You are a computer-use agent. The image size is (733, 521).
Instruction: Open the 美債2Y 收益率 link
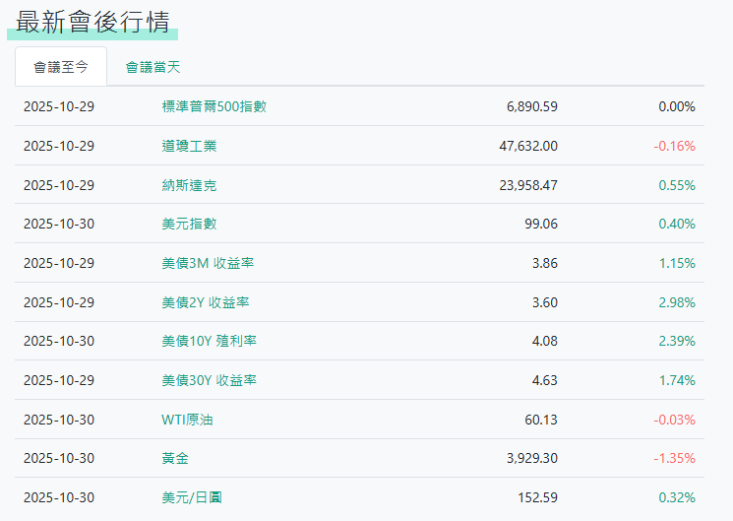pos(206,302)
